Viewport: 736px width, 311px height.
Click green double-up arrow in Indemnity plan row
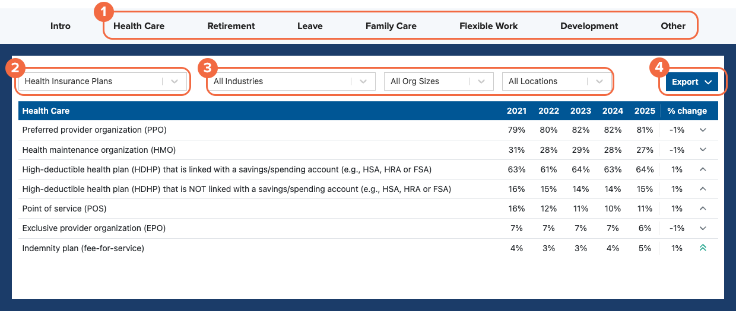703,248
